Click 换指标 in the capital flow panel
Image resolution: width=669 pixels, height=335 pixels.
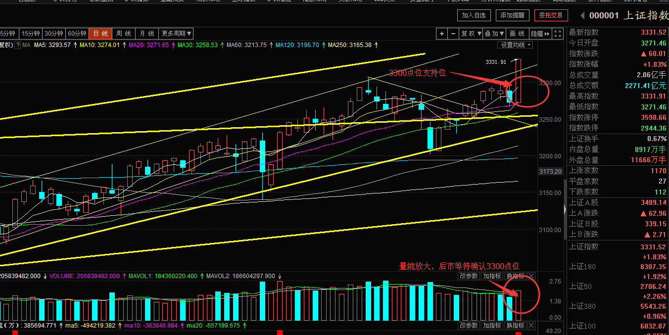coord(515,325)
